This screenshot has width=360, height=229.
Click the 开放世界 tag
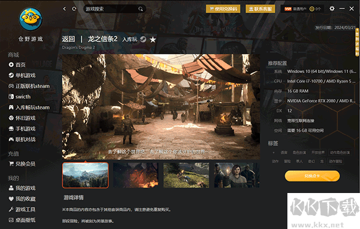pos(318,153)
